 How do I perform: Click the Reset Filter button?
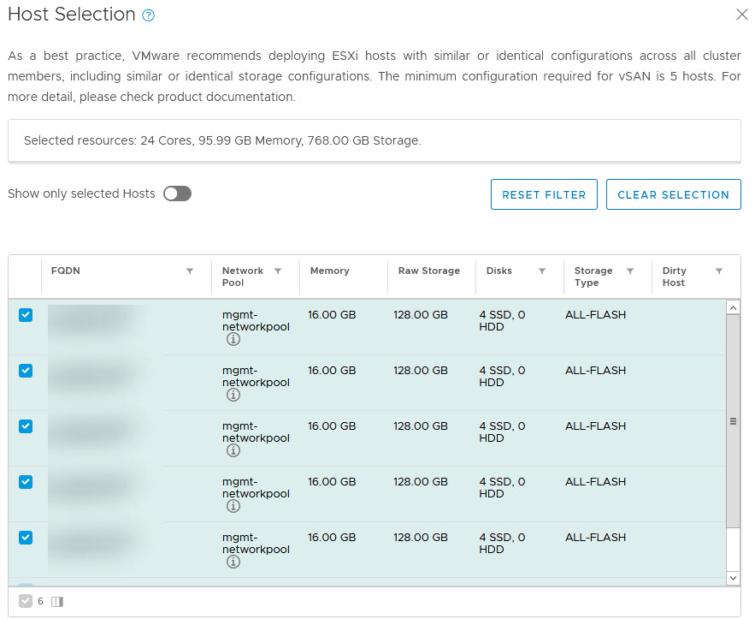tap(544, 194)
